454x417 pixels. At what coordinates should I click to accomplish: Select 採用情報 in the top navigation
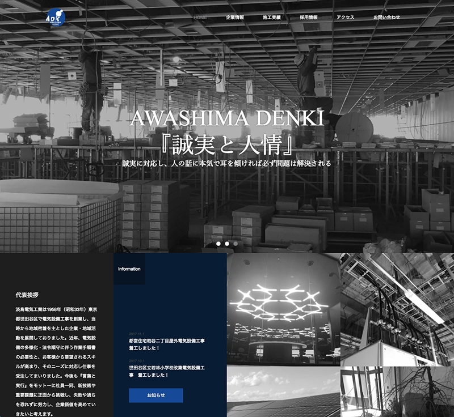(308, 18)
